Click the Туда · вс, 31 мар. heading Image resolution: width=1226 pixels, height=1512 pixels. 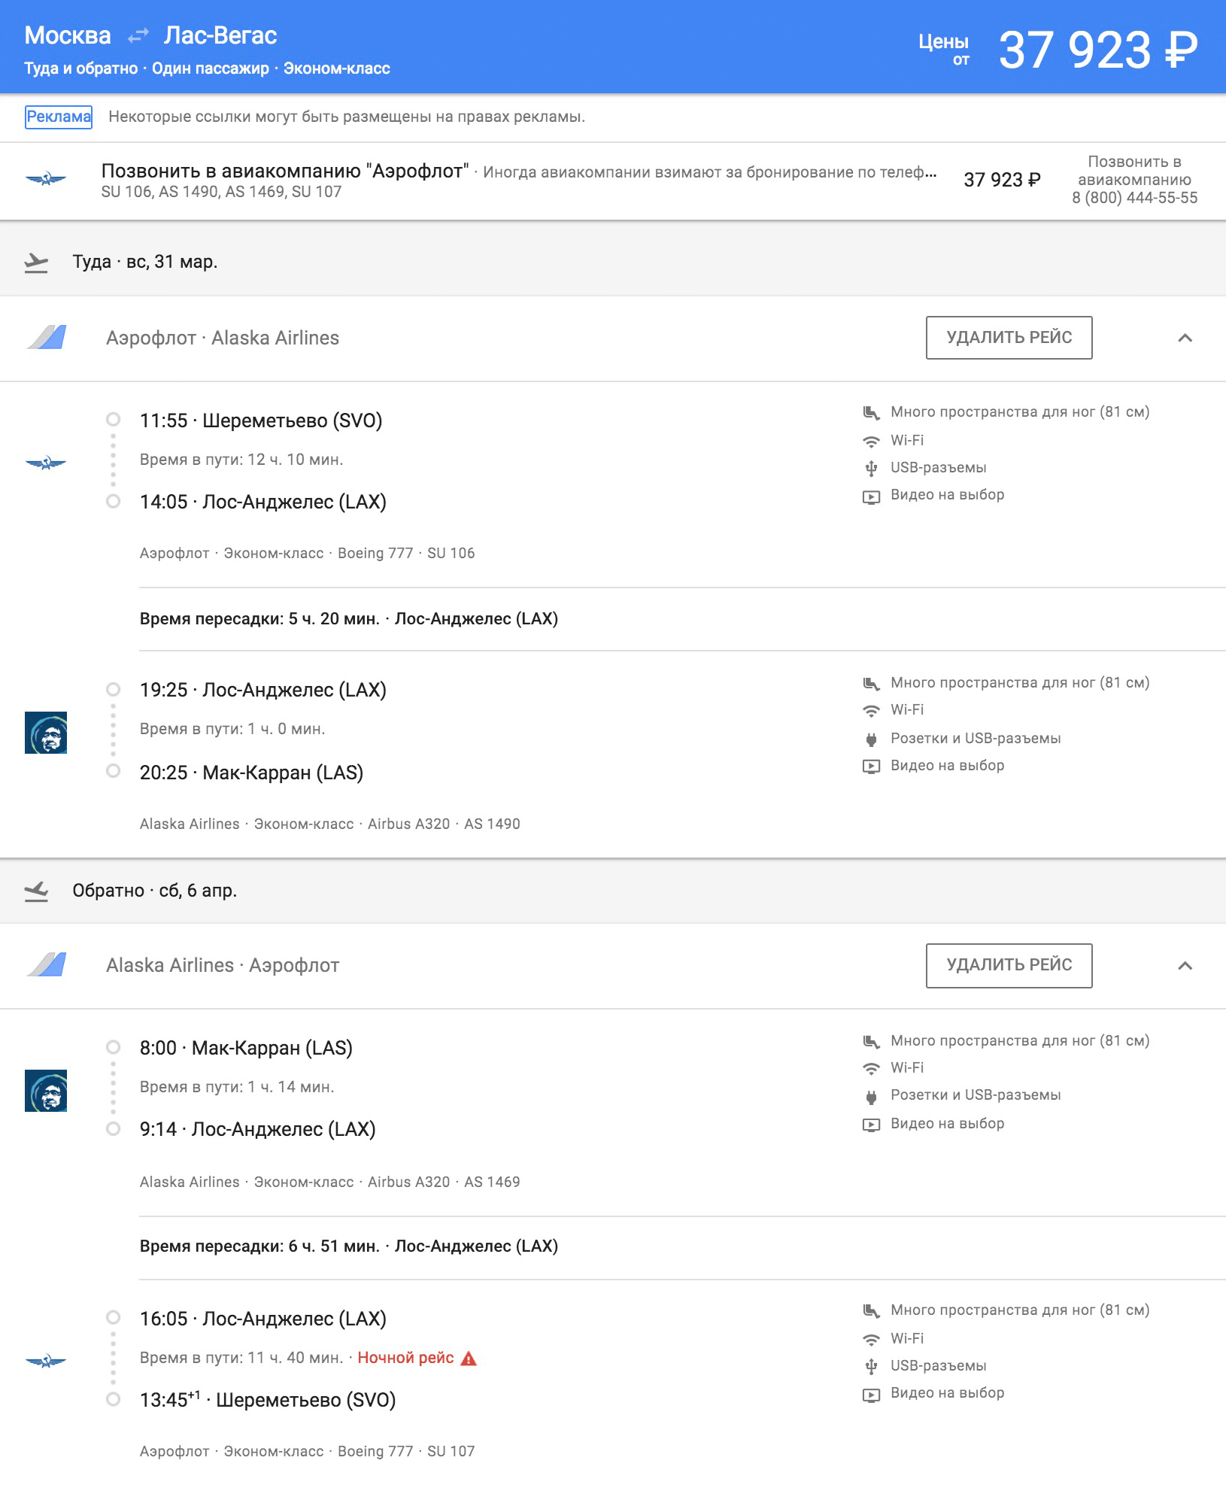[x=145, y=262]
